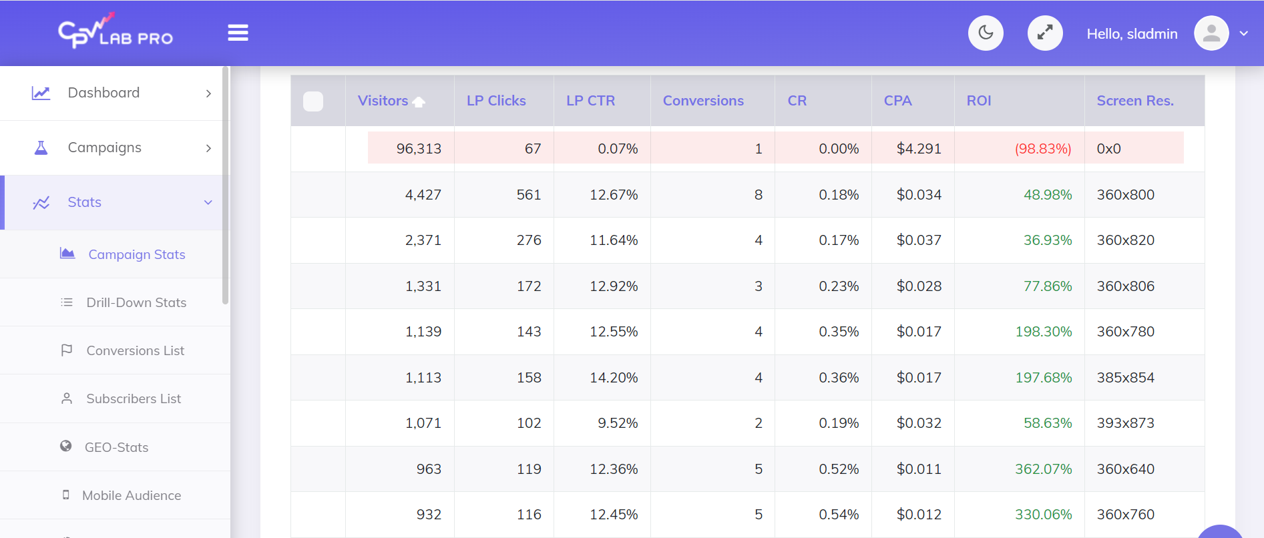Screen dimensions: 1264x538
Task: Sort table by ROI column
Action: pyautogui.click(x=979, y=101)
